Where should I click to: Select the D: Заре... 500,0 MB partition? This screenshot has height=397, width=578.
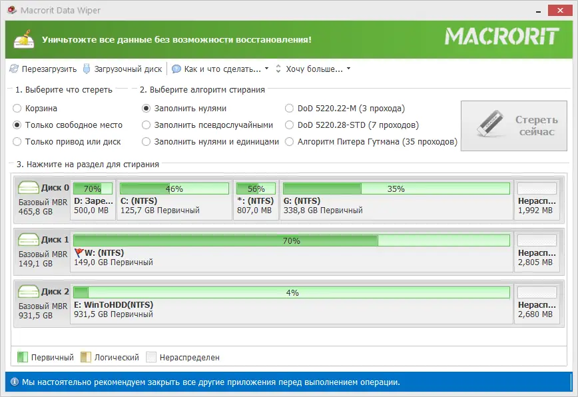click(93, 200)
